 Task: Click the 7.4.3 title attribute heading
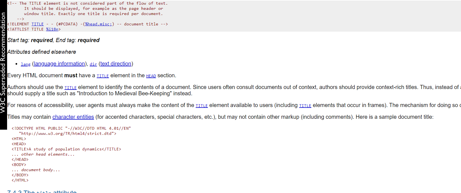point(42,191)
